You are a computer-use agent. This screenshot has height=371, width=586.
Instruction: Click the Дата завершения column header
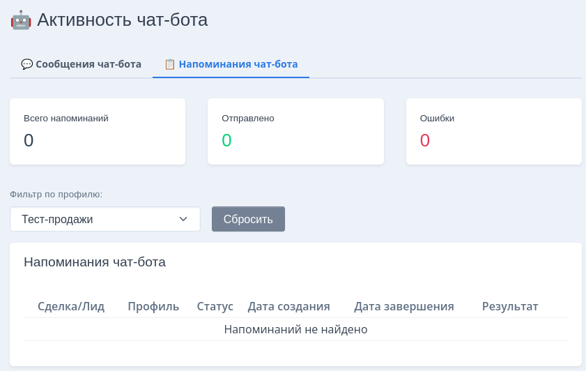(x=404, y=307)
